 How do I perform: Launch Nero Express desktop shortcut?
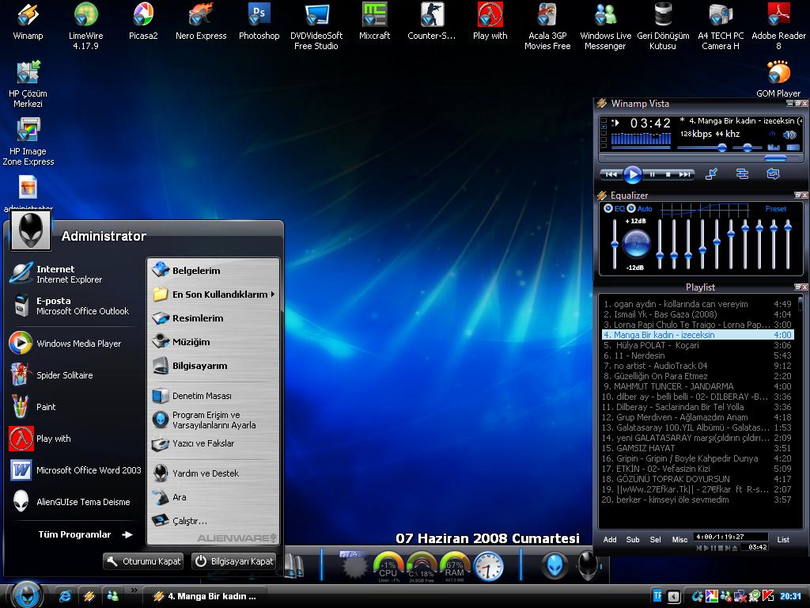[201, 22]
